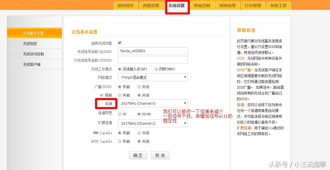Open the 带宽控制 tab

point(202,5)
